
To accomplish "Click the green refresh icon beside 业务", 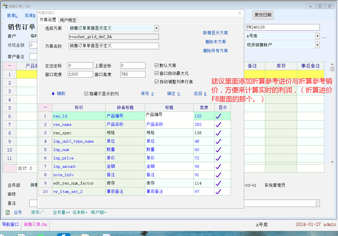I will click(8, 213).
